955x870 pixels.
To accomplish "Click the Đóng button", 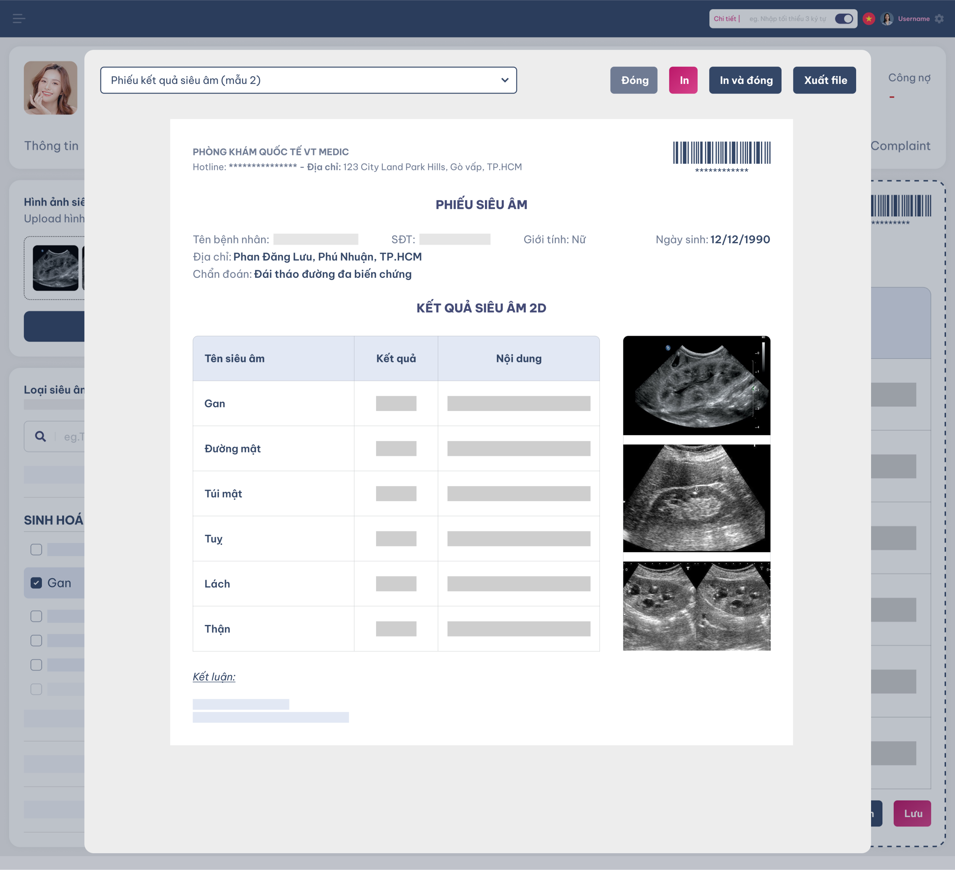I will coord(634,80).
